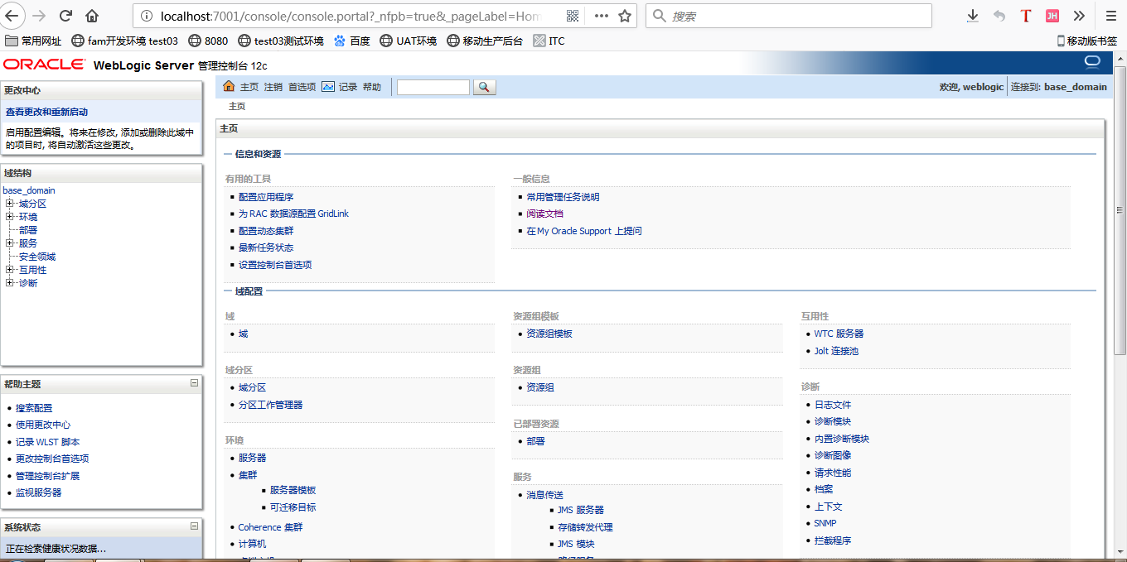Image resolution: width=1127 pixels, height=562 pixels.
Task: Click the JH extension icon
Action: pos(1052,16)
